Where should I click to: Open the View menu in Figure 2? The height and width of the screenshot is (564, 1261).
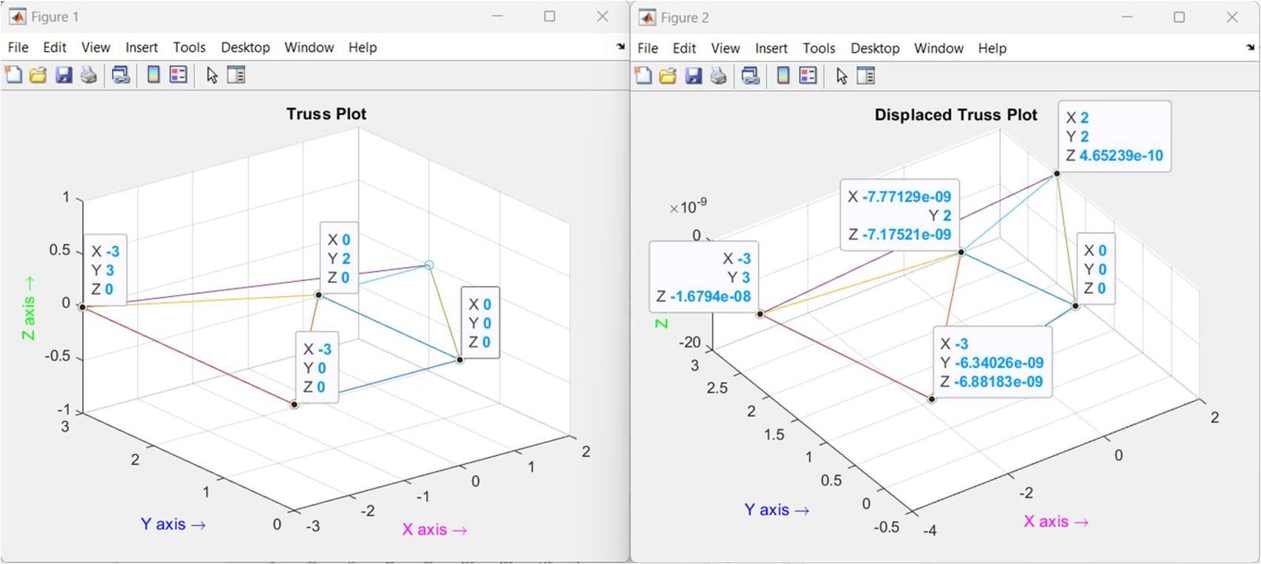pos(725,48)
